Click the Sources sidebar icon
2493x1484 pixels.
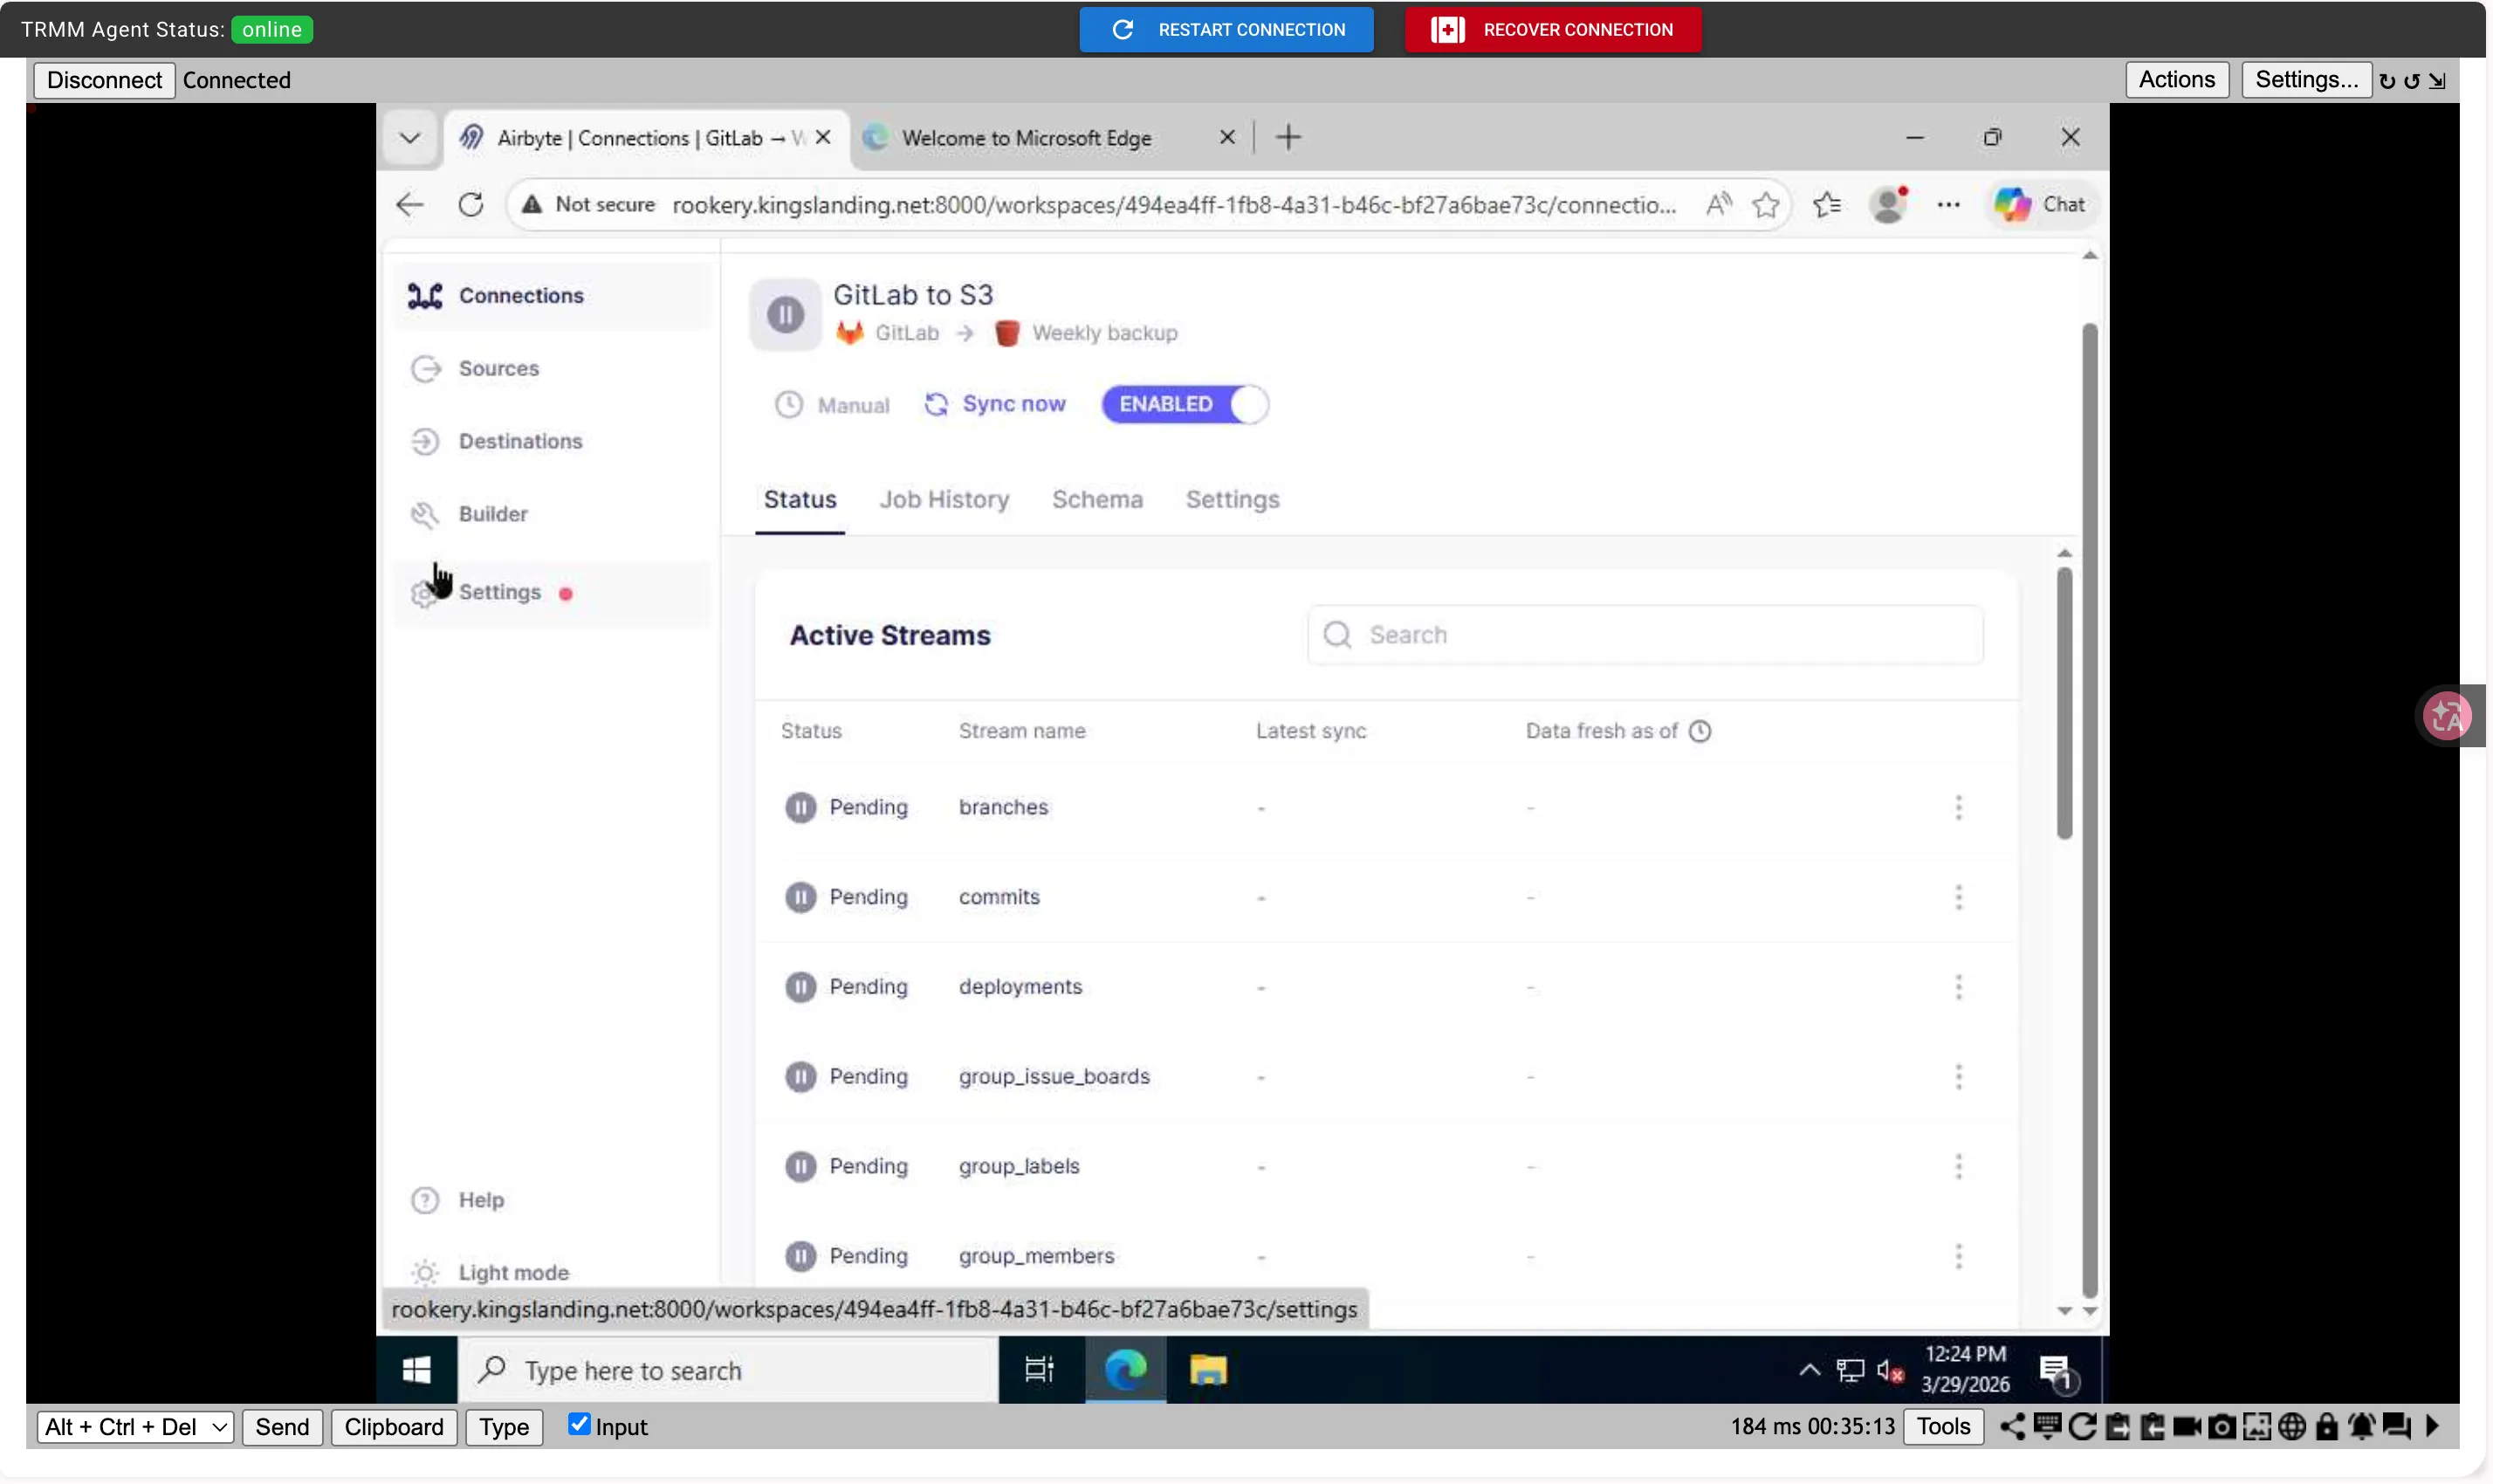pos(425,368)
